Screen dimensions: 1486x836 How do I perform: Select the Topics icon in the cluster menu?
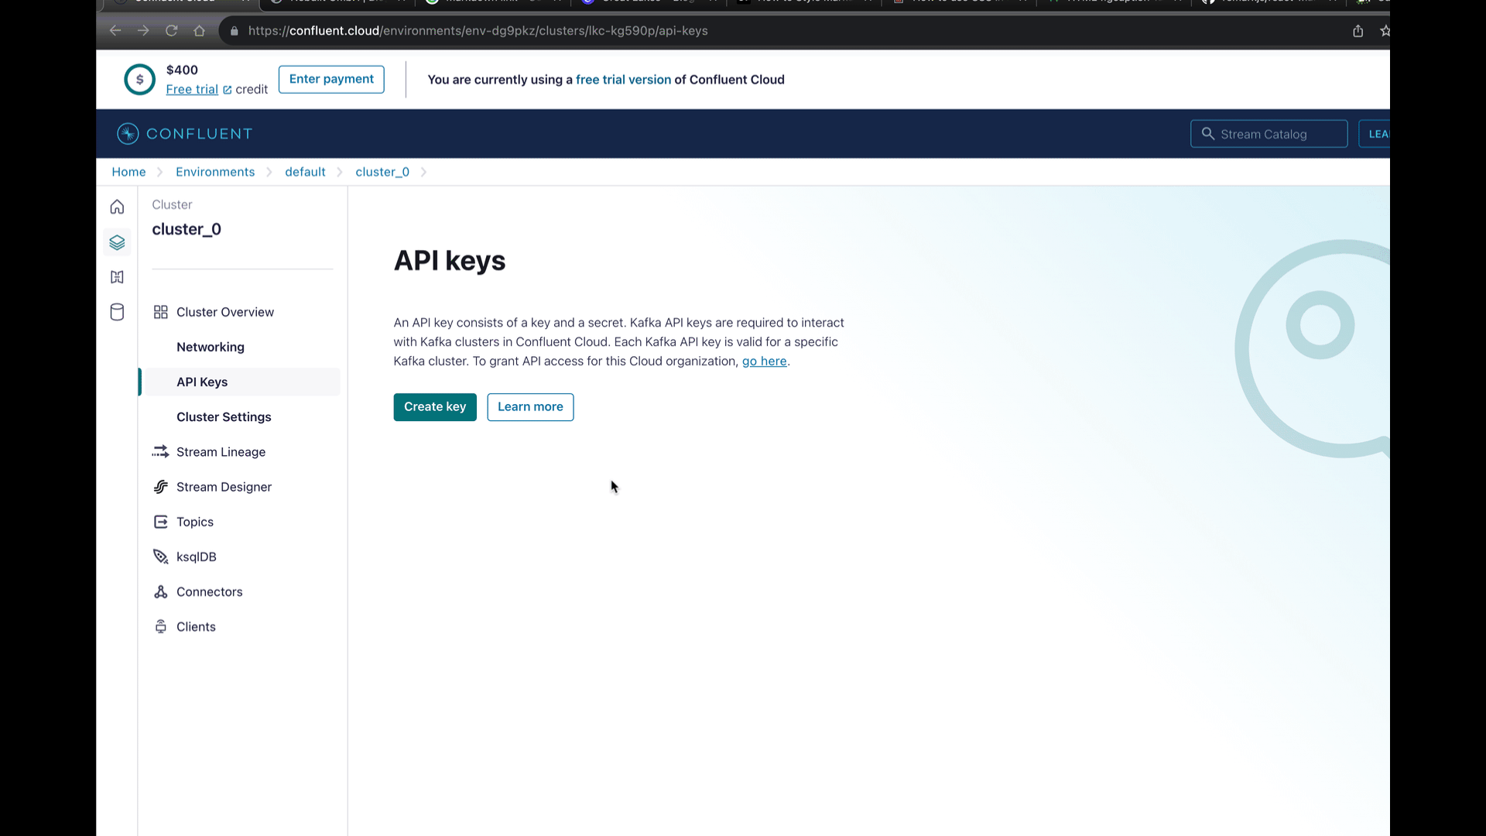pos(160,522)
